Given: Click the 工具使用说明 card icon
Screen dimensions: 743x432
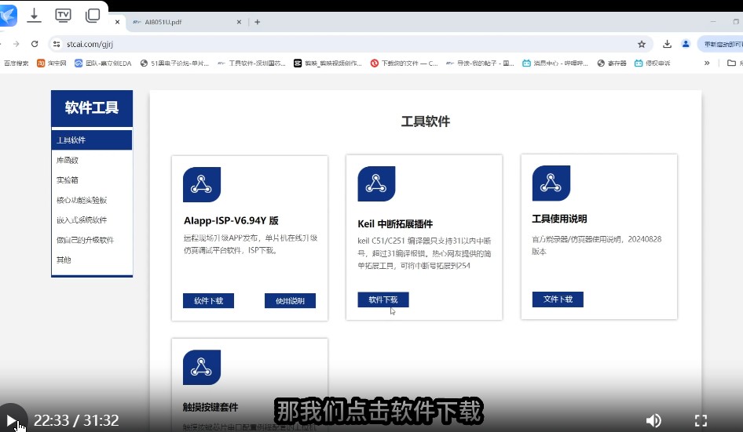Looking at the screenshot, I should click(x=551, y=183).
